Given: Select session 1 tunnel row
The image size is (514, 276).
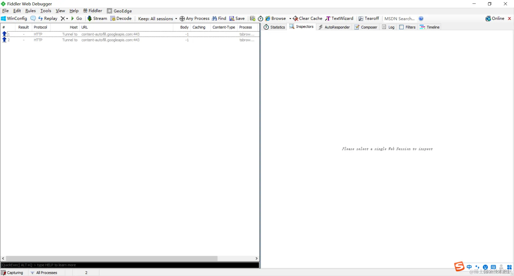Looking at the screenshot, I should (130, 34).
